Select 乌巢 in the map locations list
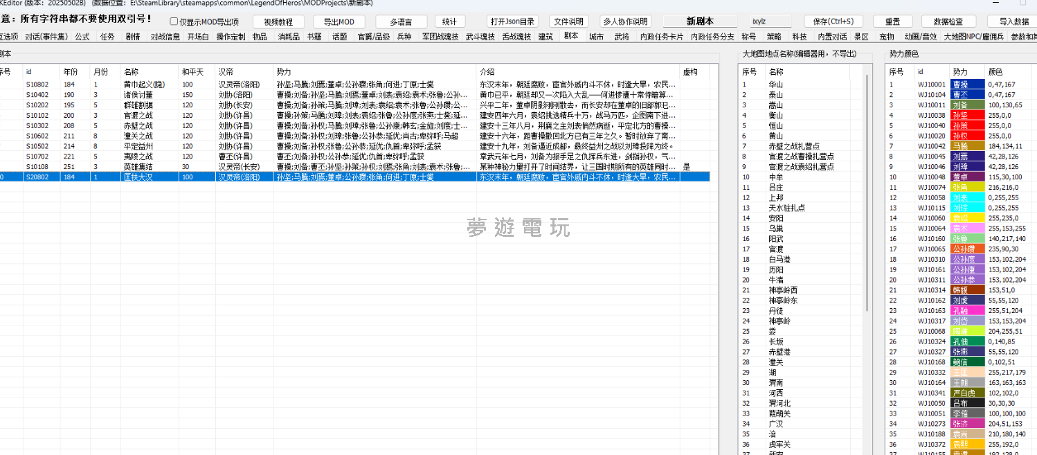 click(776, 229)
